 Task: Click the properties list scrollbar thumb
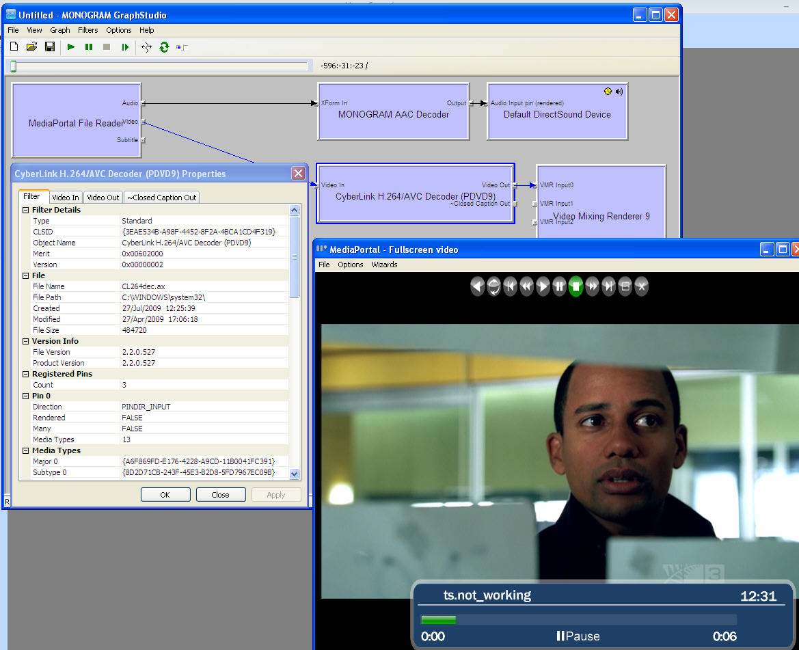pyautogui.click(x=294, y=257)
